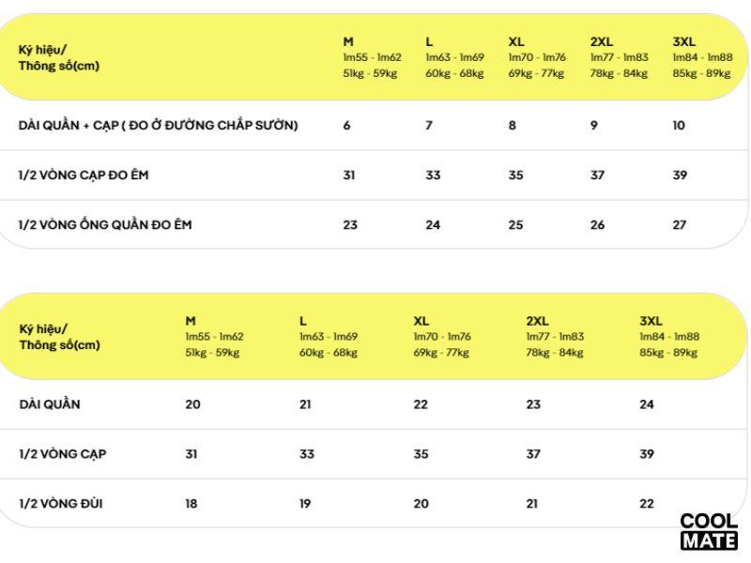The image size is (751, 563).
Task: Click the 'DÀI QUẦN + CẠP' row label
Action: (158, 125)
